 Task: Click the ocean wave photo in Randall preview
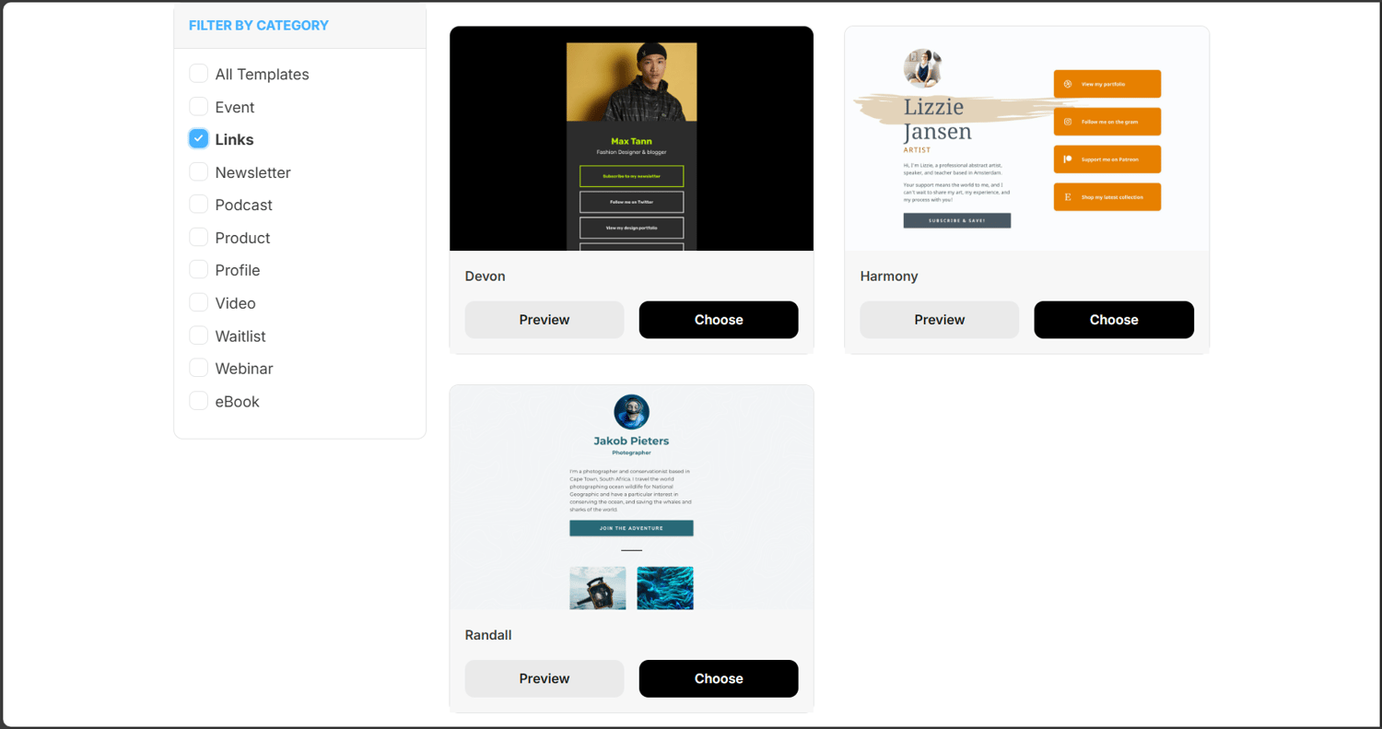pos(664,587)
